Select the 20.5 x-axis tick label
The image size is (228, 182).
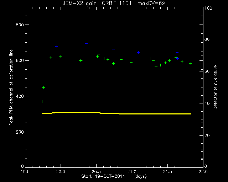click(96, 172)
